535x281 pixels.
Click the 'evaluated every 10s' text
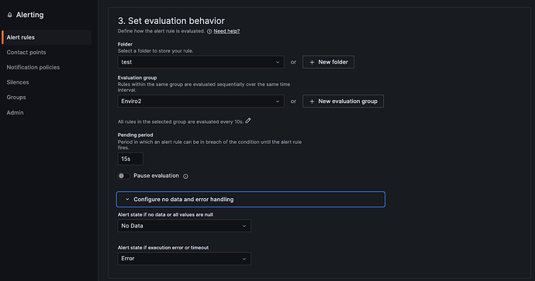pos(218,122)
